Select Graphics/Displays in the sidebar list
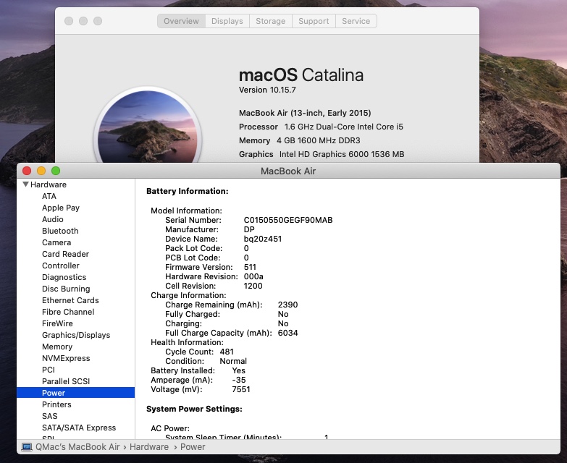The width and height of the screenshot is (567, 463). click(76, 335)
